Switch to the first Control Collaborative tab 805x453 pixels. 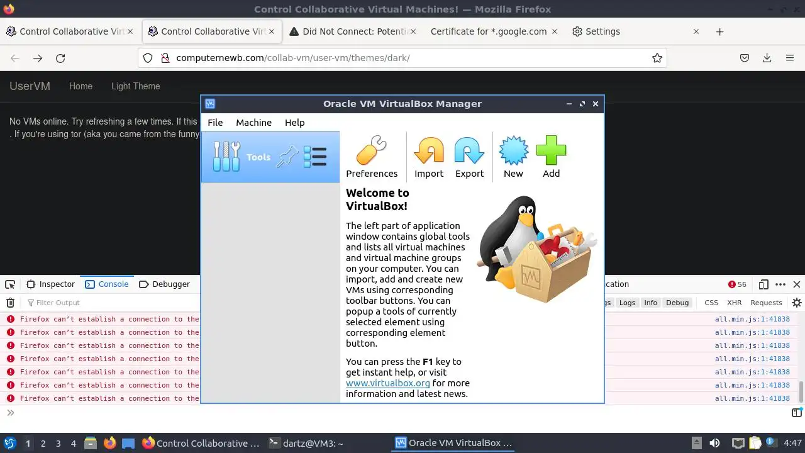coord(69,31)
